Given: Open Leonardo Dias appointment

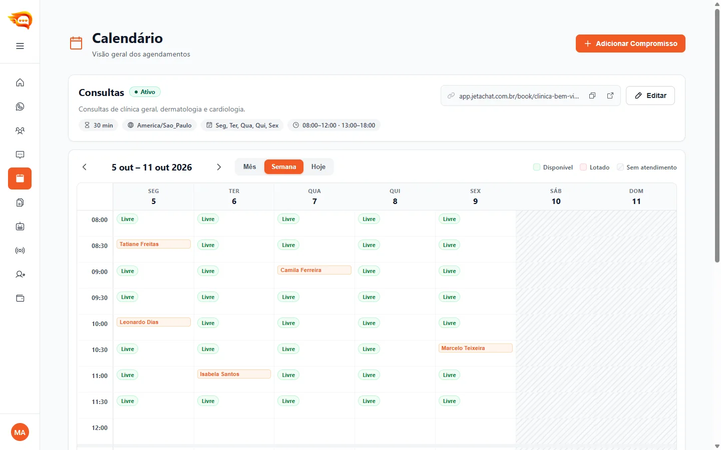Looking at the screenshot, I should 154,322.
